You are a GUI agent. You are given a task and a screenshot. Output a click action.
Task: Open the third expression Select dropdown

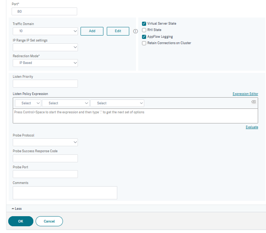117,103
